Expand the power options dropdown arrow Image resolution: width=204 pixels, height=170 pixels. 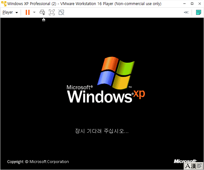(x=34, y=12)
